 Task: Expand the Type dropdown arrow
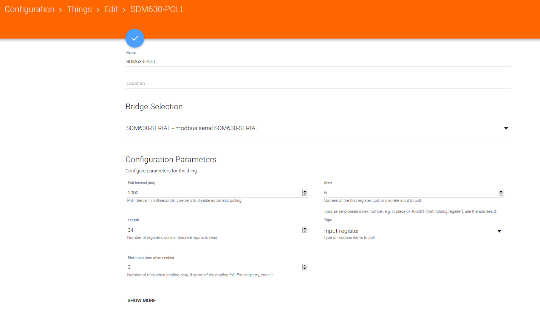coord(499,231)
